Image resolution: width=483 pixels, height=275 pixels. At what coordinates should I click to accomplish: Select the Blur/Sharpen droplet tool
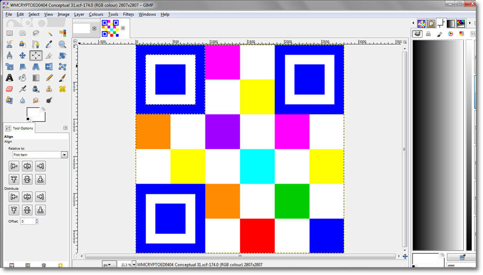coord(22,100)
